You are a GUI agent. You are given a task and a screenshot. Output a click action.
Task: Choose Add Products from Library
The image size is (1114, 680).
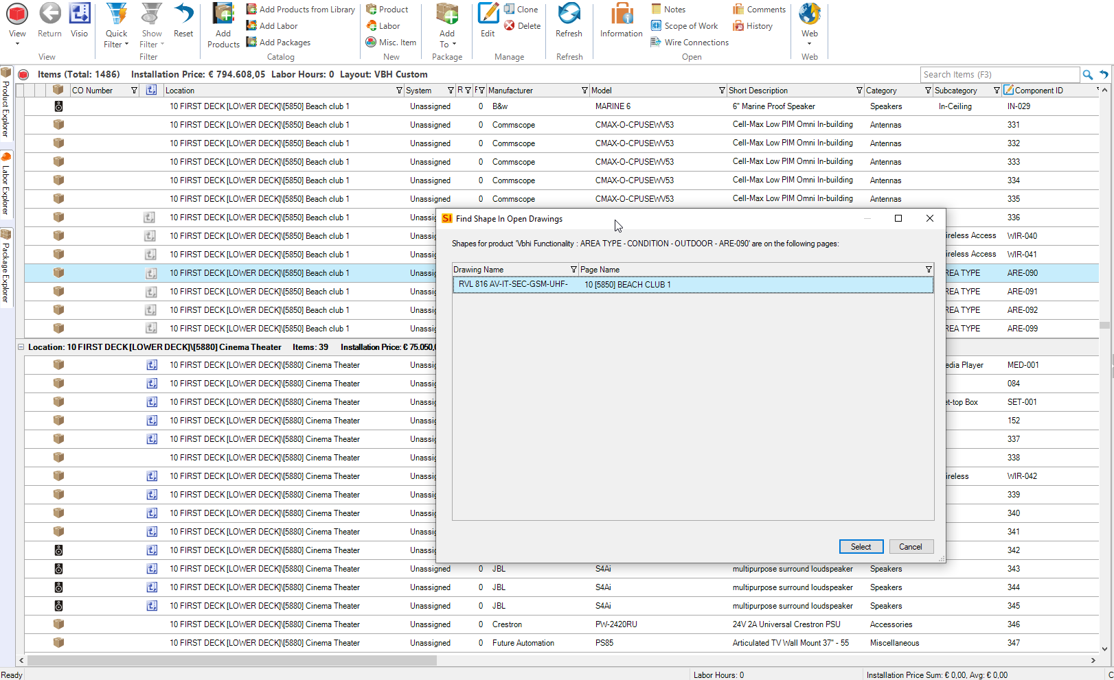(301, 10)
